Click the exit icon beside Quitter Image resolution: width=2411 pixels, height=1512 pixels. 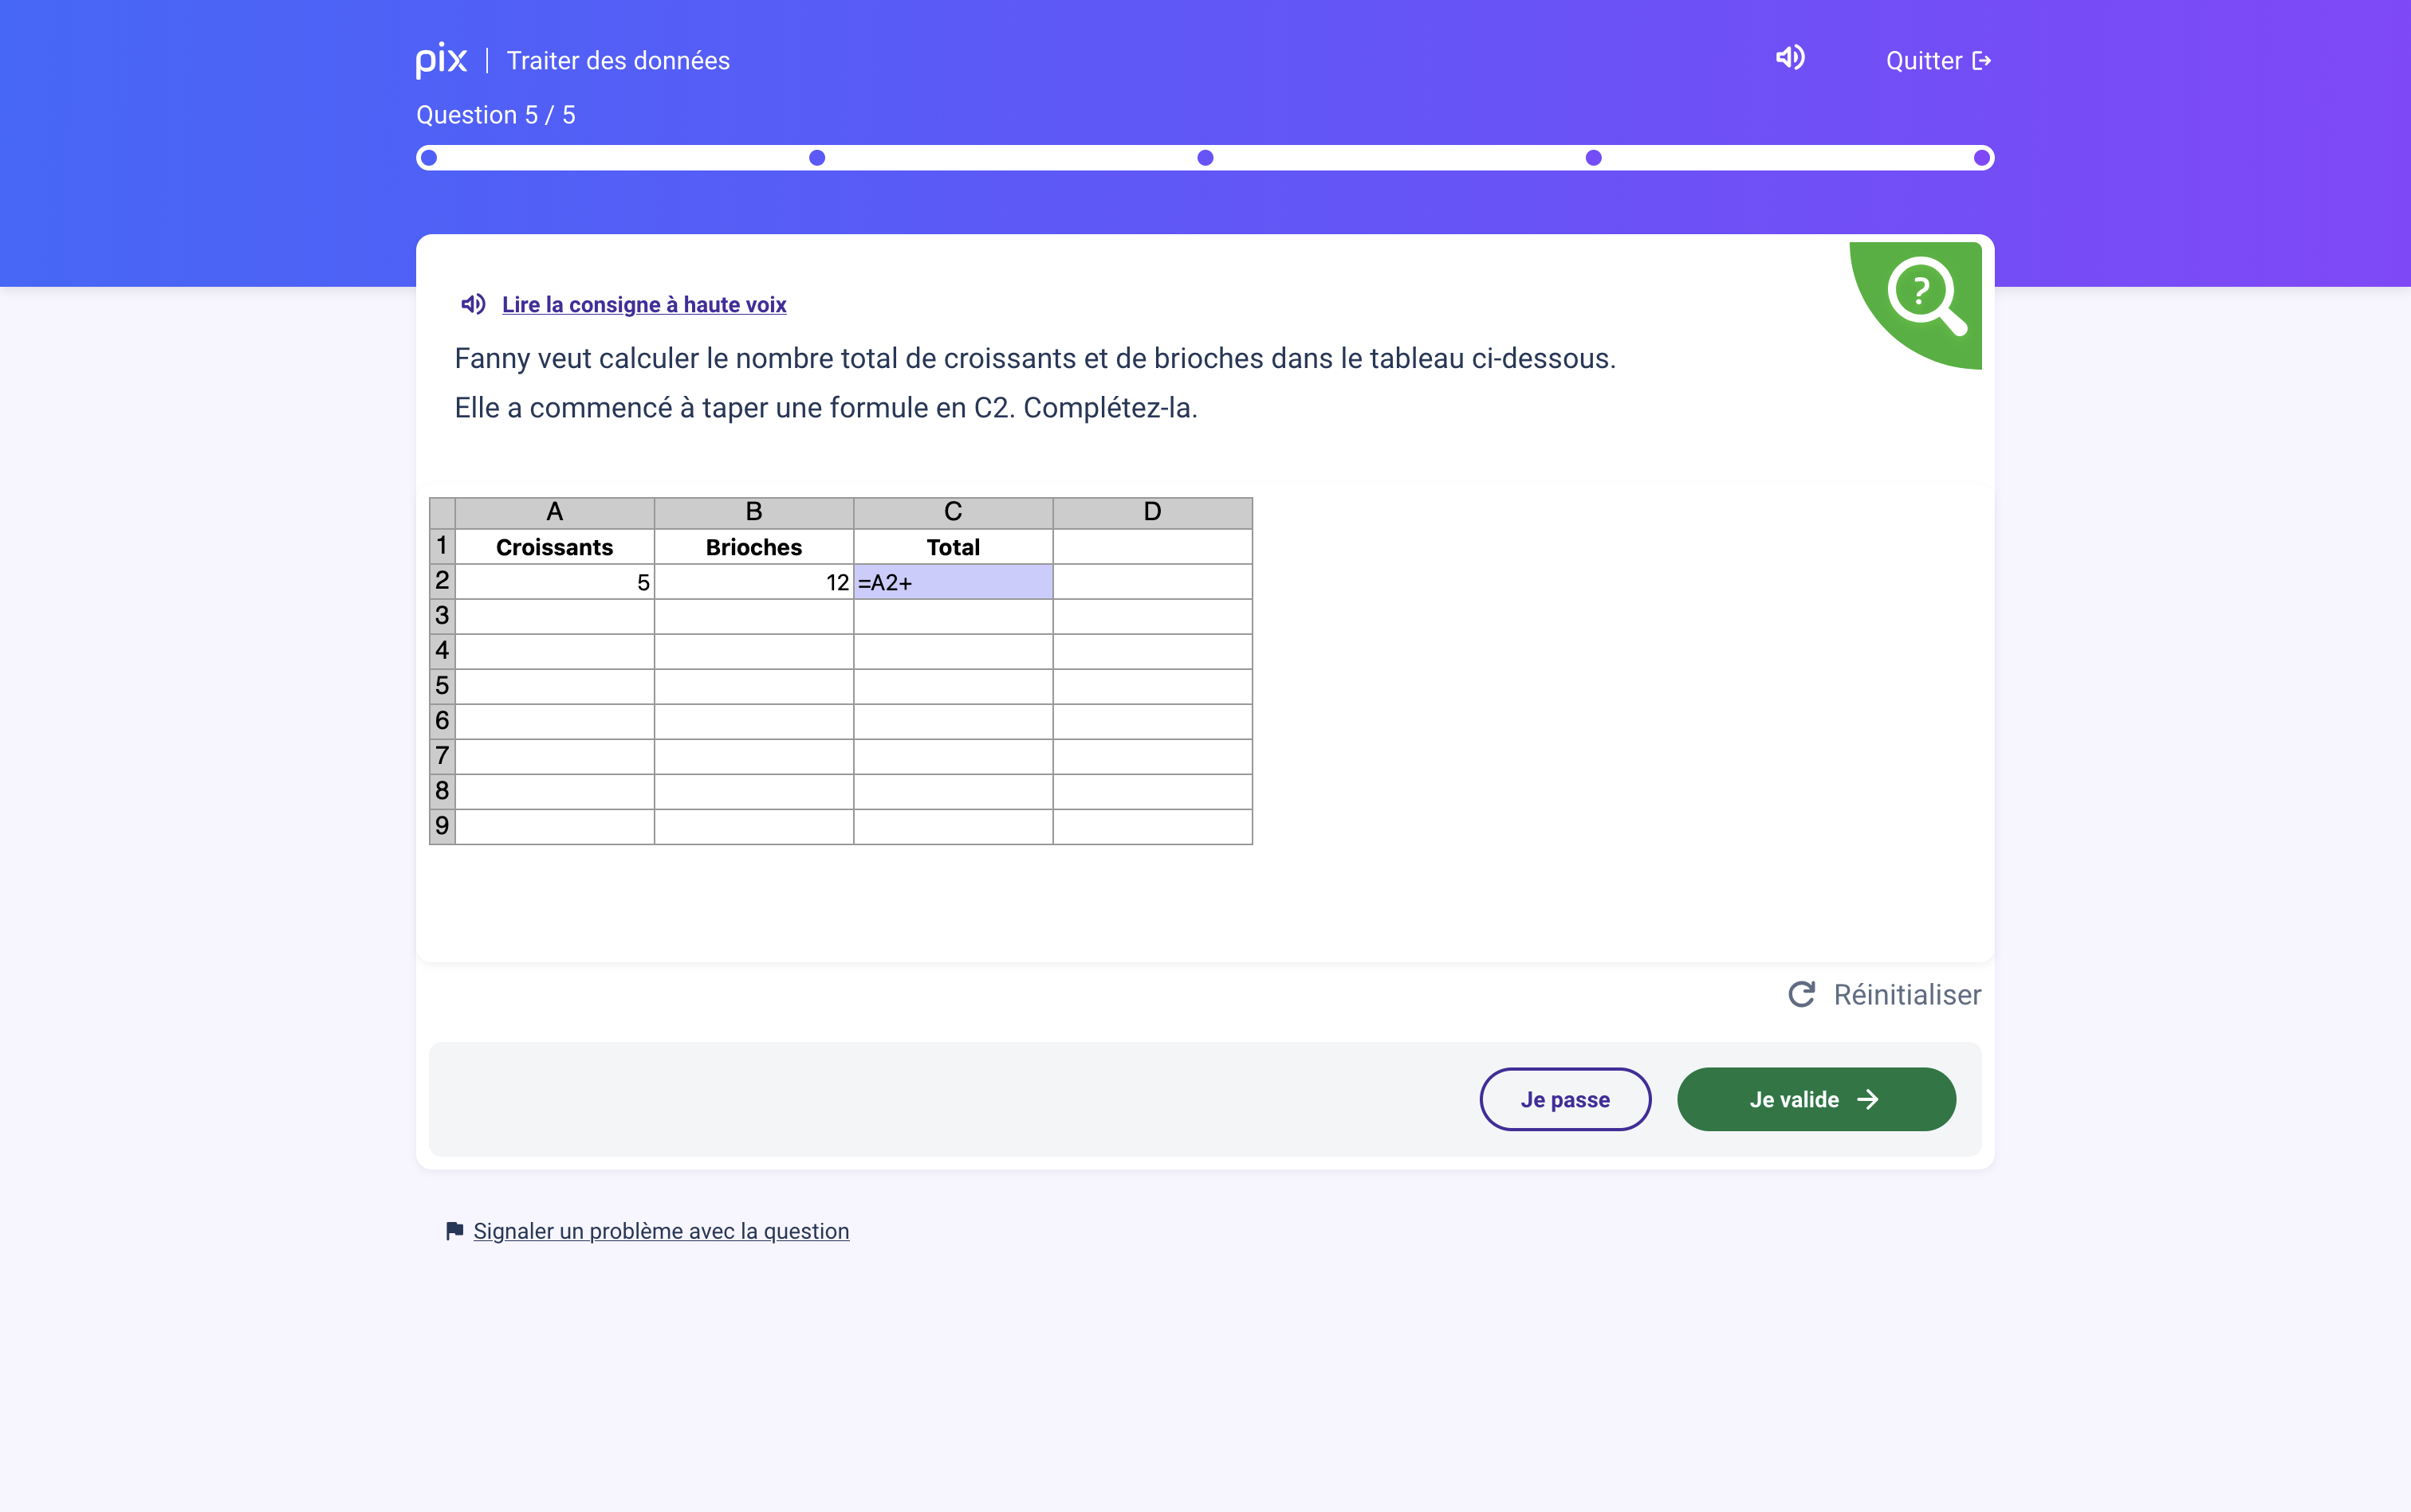coord(1983,60)
